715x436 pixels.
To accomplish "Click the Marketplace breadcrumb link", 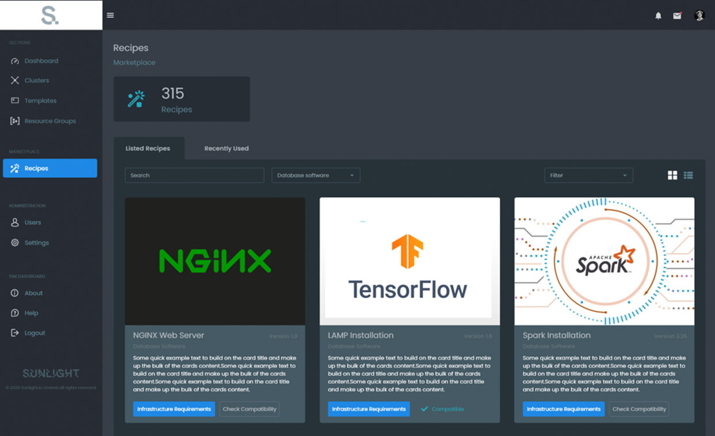I will tap(134, 63).
